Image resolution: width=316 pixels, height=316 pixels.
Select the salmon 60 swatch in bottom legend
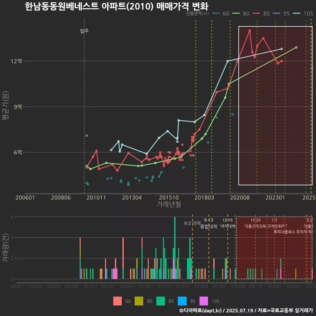118,301
